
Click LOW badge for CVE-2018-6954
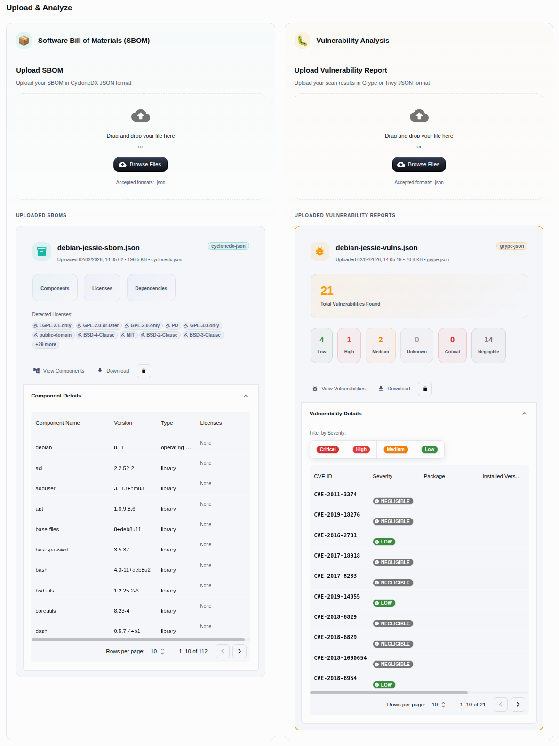(x=384, y=685)
